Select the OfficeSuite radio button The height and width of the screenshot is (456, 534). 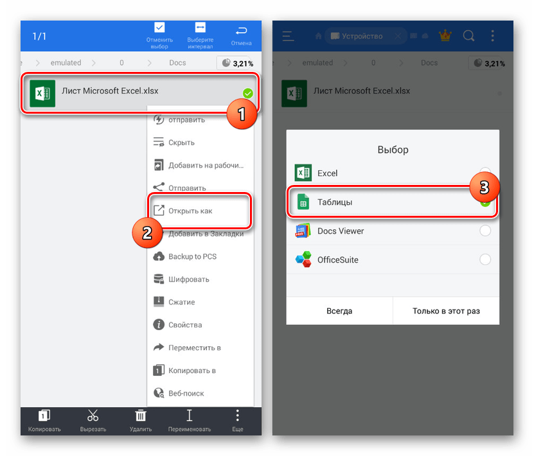click(x=485, y=259)
